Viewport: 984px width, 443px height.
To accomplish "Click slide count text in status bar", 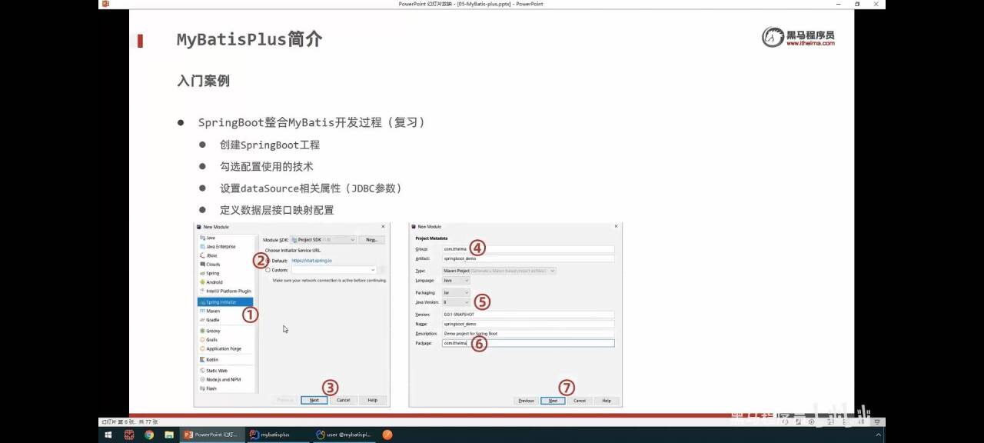I will pyautogui.click(x=129, y=421).
